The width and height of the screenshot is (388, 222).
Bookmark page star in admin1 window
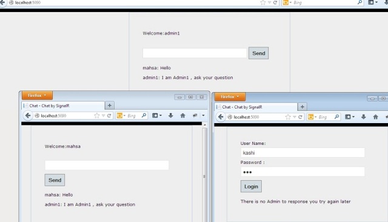[263, 2]
